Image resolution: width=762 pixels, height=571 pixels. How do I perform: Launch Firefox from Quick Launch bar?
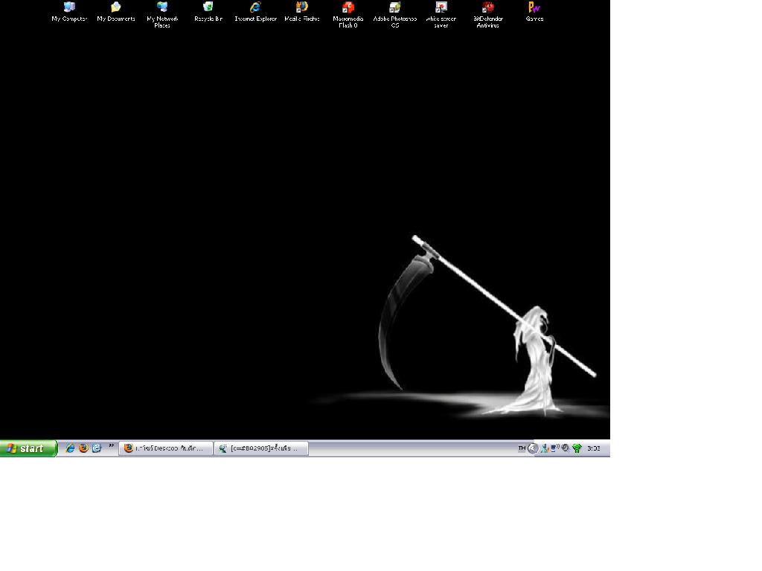[83, 448]
